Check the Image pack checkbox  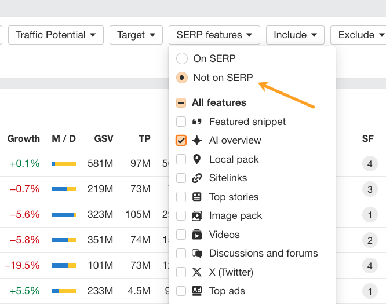click(181, 216)
